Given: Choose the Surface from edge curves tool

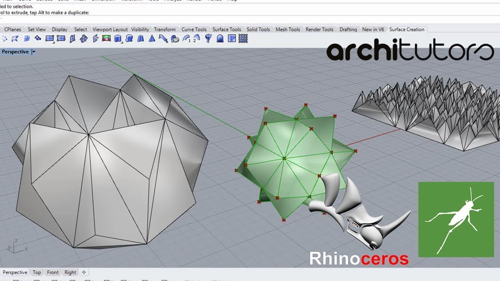Looking at the screenshot, I should 16,39.
